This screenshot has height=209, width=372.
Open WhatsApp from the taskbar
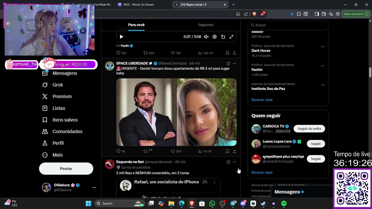pyautogui.click(x=212, y=203)
